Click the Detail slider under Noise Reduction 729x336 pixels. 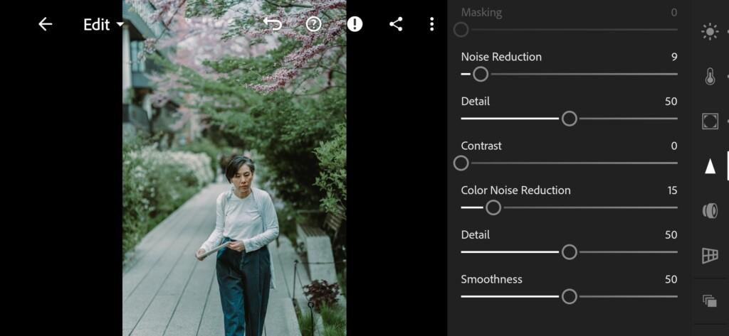[x=569, y=119]
